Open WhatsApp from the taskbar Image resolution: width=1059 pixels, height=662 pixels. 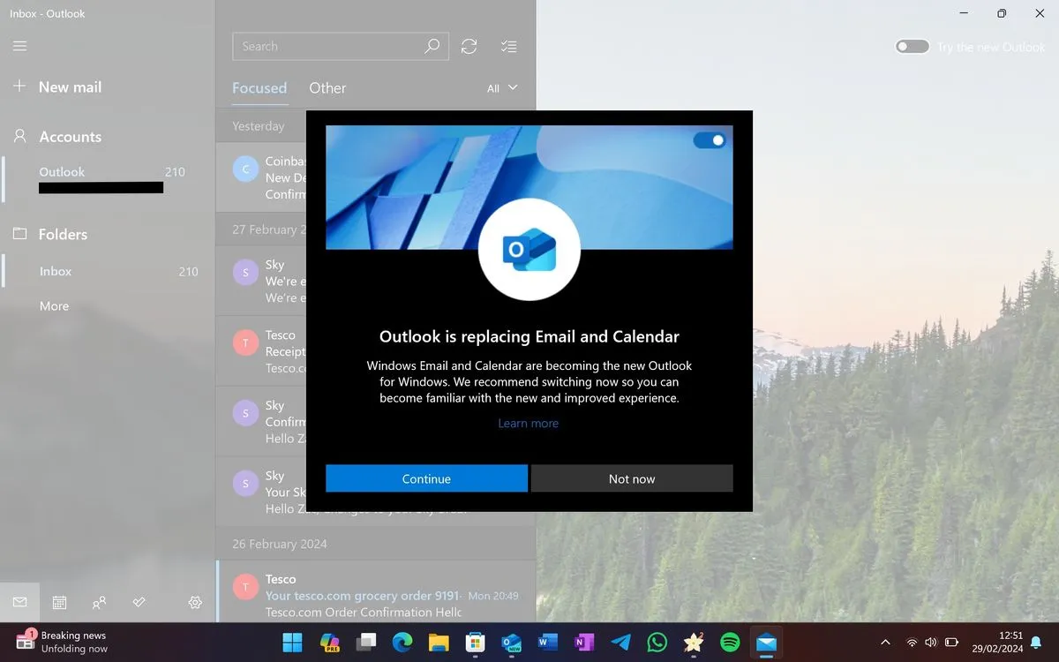click(x=657, y=643)
